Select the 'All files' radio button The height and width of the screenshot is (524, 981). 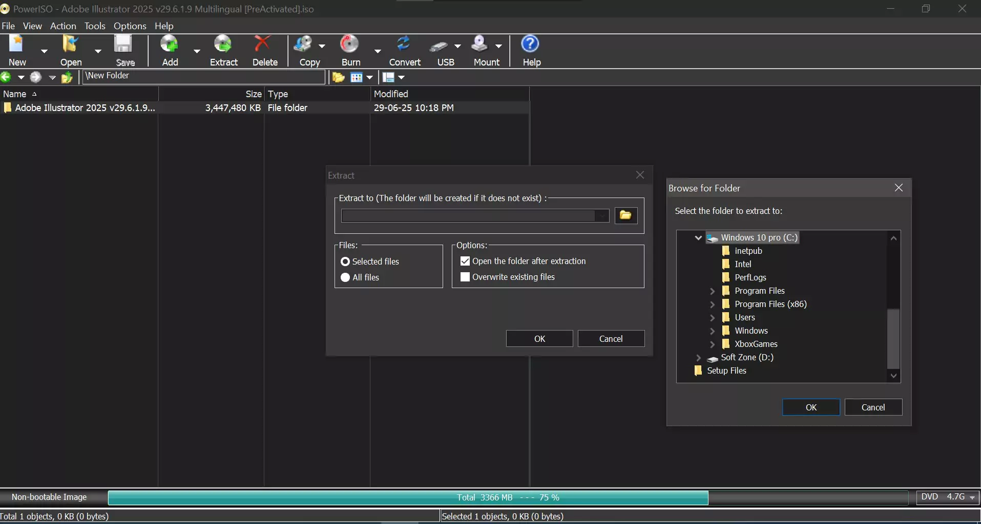tap(345, 277)
